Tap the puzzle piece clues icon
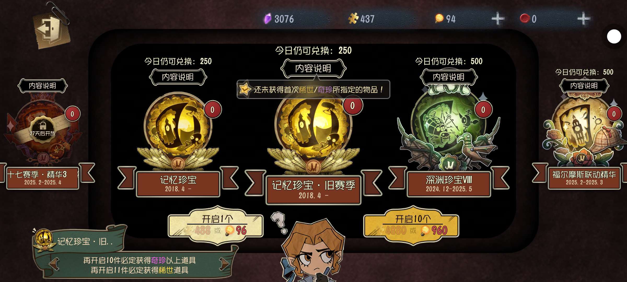This screenshot has height=282, width=627. (353, 19)
